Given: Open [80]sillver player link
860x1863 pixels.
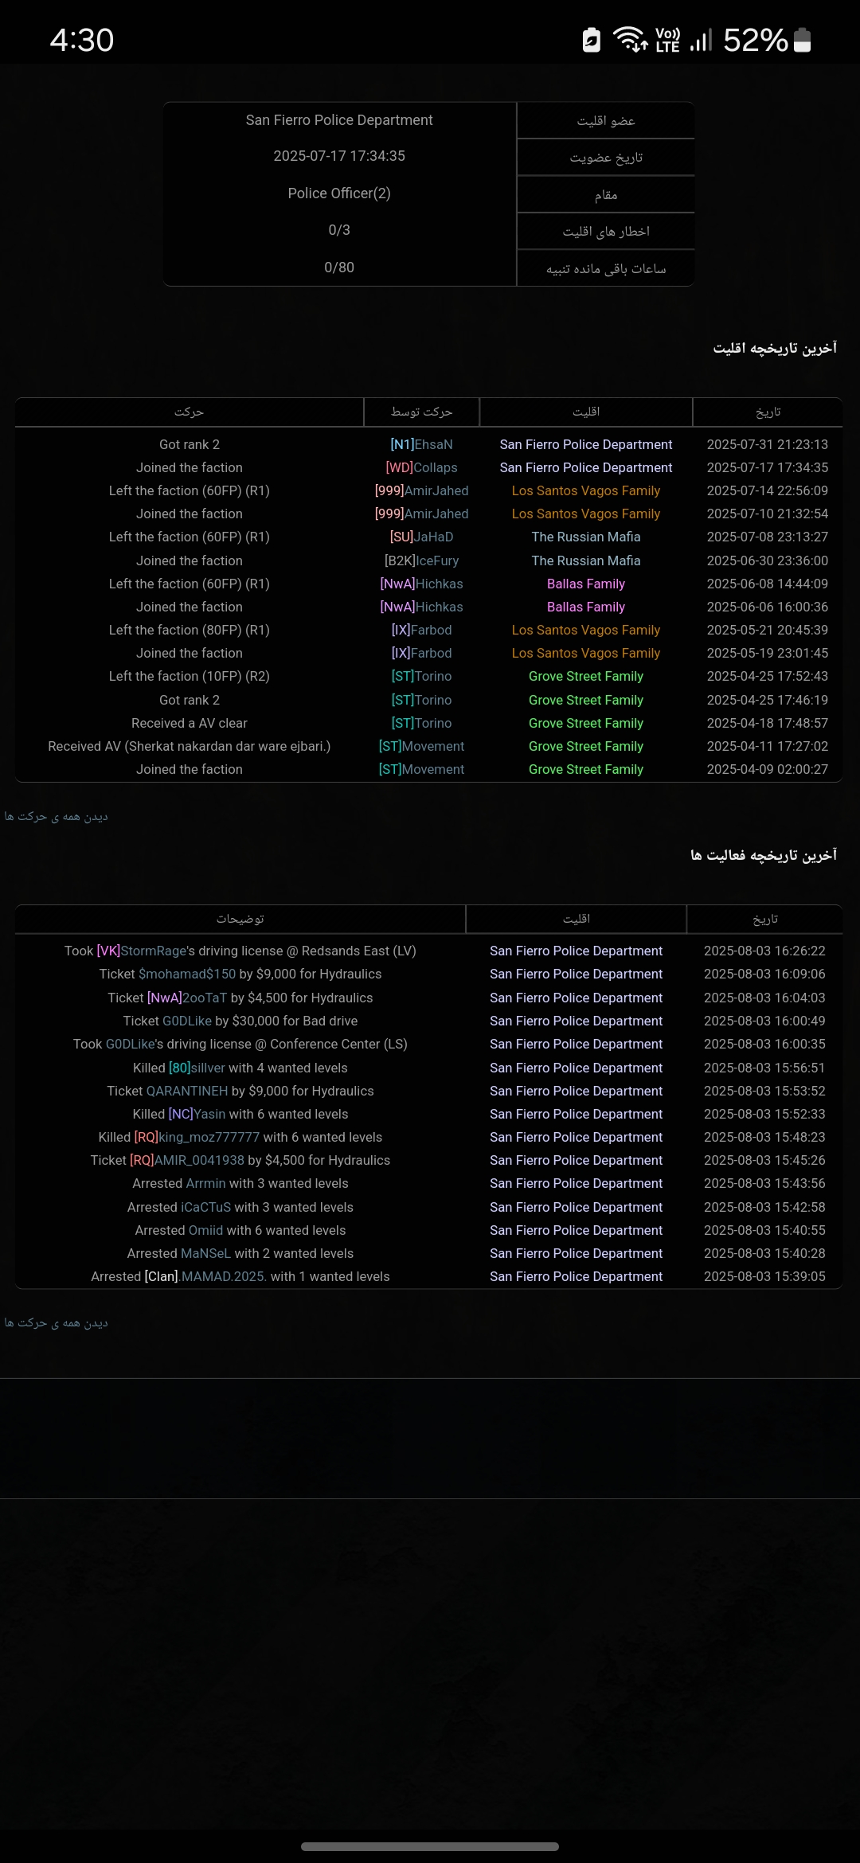Looking at the screenshot, I should (x=197, y=1068).
